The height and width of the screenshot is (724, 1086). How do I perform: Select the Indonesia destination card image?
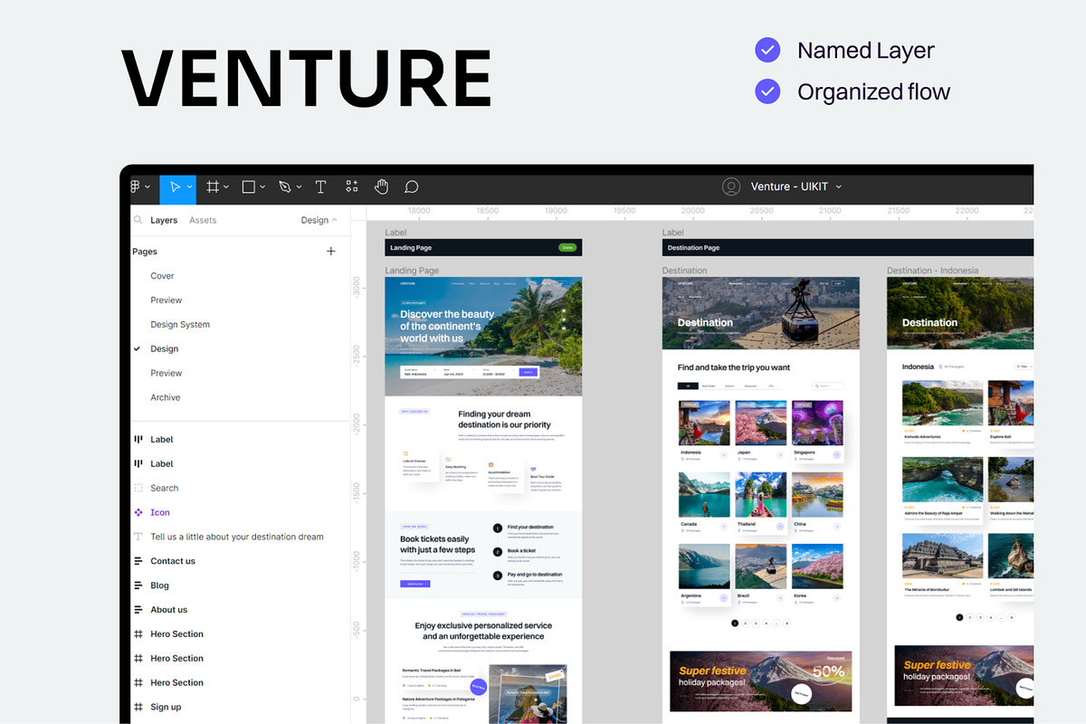704,423
